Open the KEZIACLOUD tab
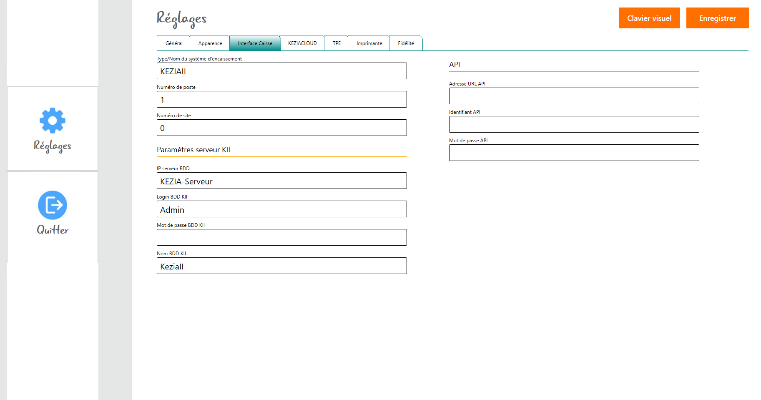Viewport: 761px width, 400px height. tap(302, 43)
